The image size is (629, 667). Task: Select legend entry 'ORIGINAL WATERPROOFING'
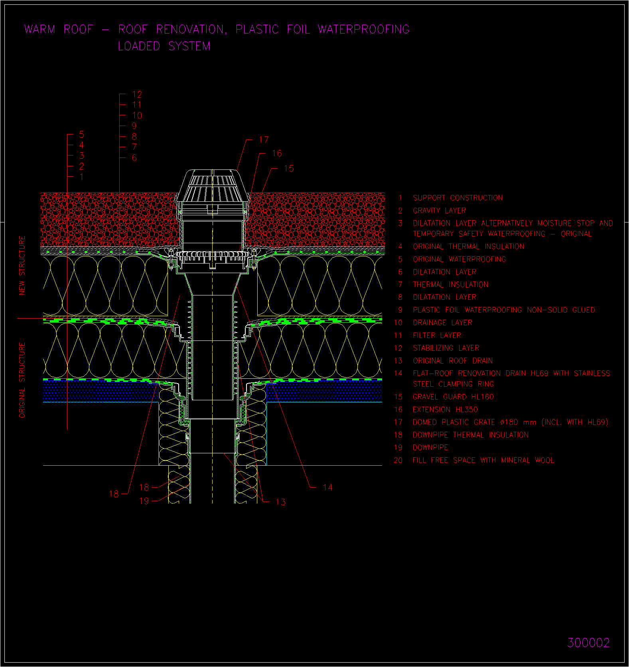click(459, 259)
